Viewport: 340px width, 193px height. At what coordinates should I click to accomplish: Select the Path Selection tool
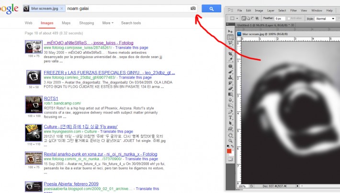coord(230,123)
